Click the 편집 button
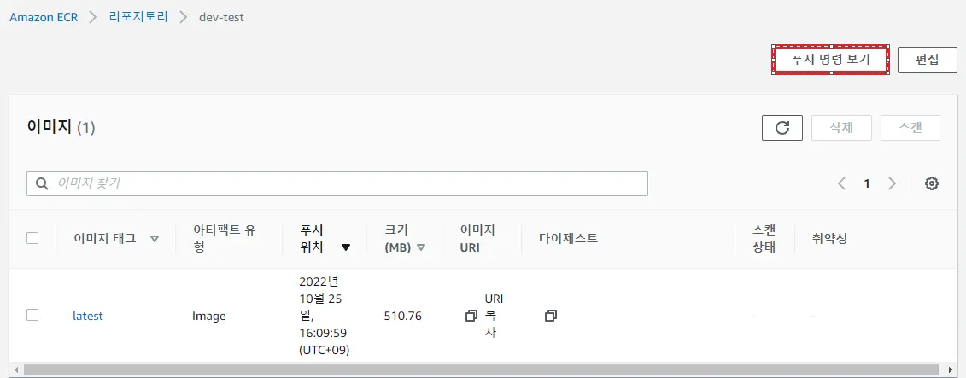Screen dimensions: 966x378 point(927,60)
